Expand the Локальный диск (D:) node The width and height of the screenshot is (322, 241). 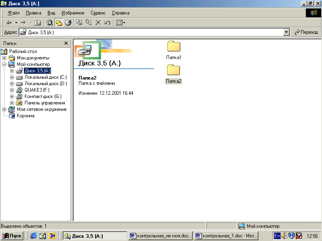coord(12,84)
